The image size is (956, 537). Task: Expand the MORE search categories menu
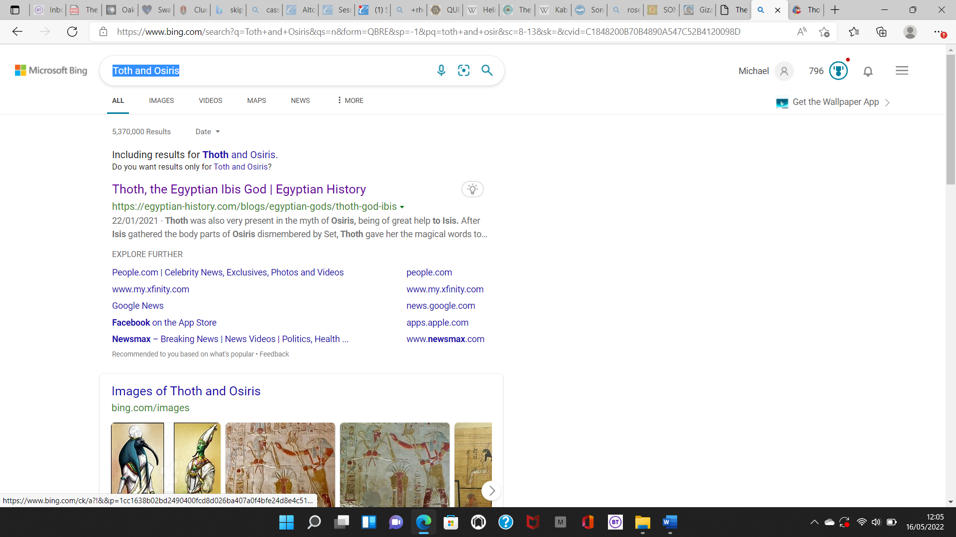[350, 100]
